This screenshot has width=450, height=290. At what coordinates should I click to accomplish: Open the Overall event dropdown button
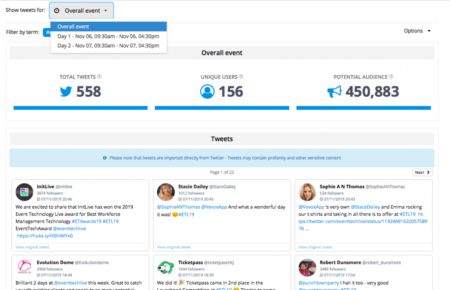(x=81, y=11)
